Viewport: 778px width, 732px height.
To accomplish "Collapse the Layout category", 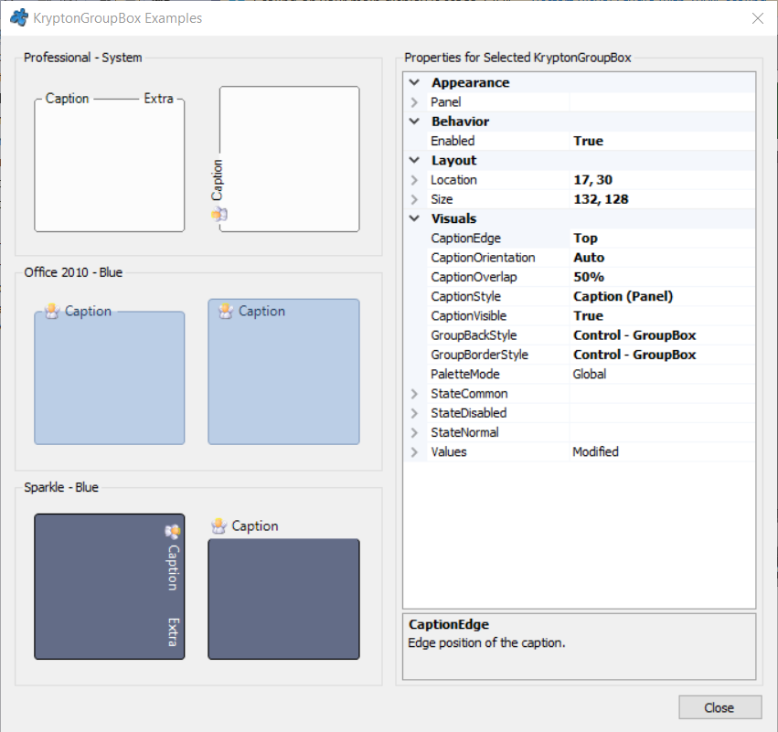I will [414, 160].
